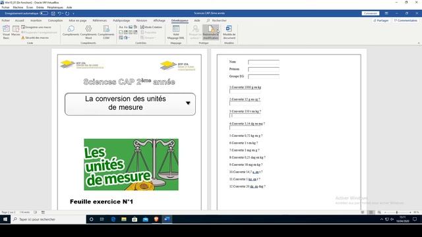The height and width of the screenshot is (237, 422).
Task: Open Modèle de document dialog
Action: click(229, 32)
